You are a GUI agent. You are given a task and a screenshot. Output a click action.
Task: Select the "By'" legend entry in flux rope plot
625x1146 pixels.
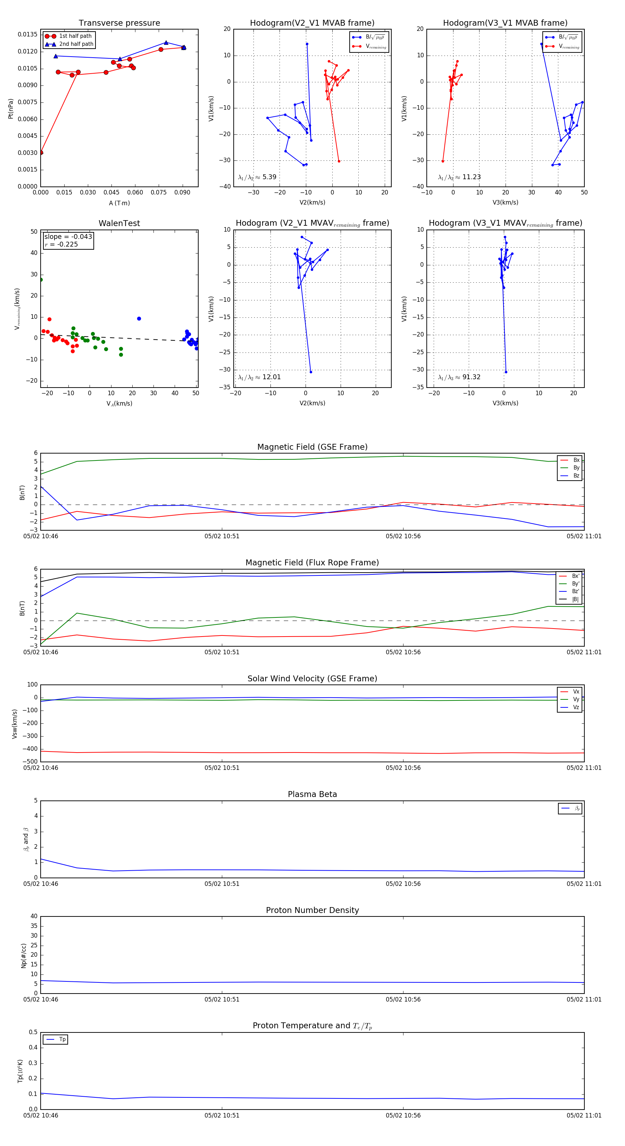(569, 584)
